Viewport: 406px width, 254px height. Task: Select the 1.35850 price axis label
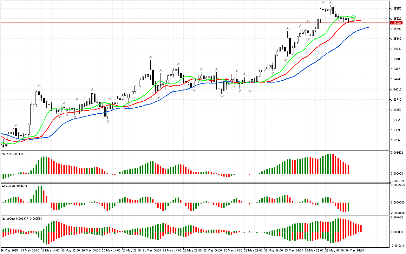pos(397,9)
